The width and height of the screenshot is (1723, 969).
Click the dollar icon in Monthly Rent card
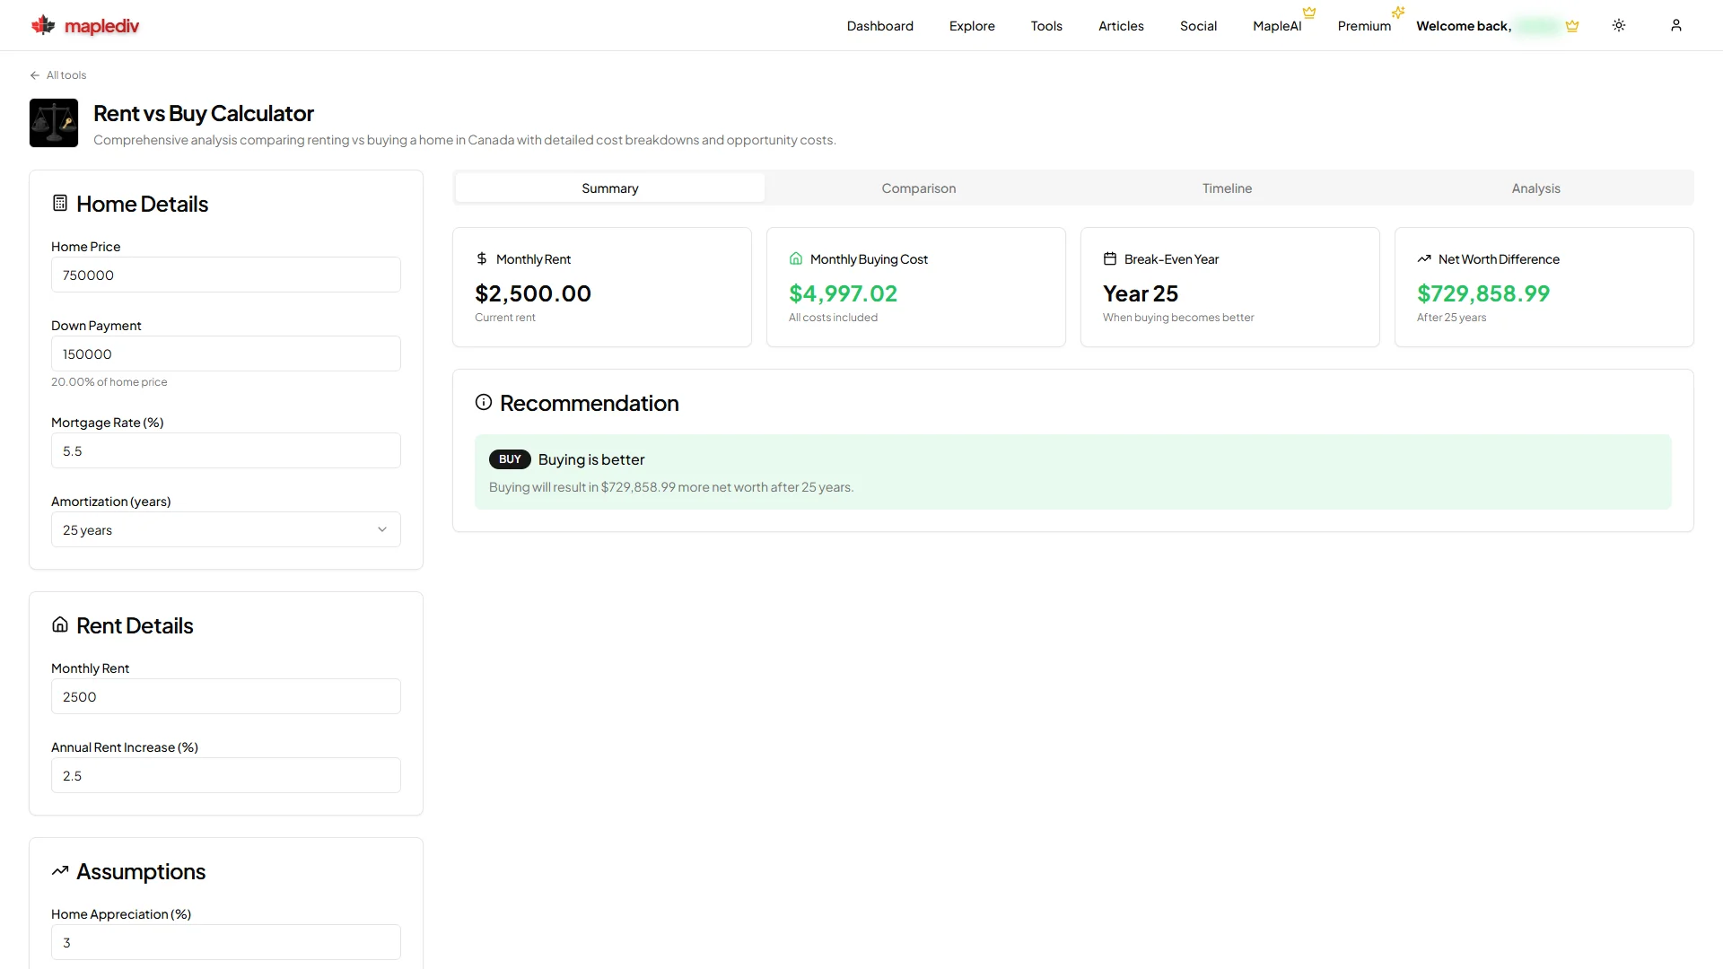482,258
